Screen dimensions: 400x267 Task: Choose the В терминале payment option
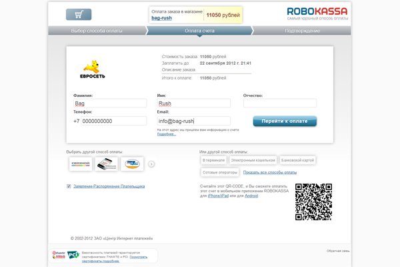coord(213,160)
